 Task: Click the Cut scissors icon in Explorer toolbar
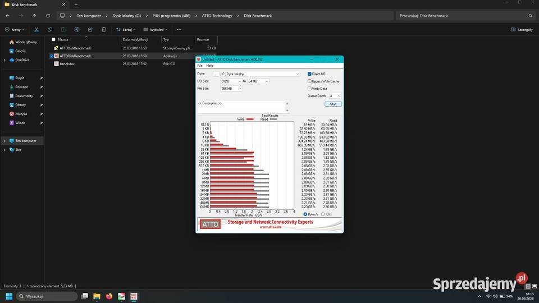click(36, 30)
